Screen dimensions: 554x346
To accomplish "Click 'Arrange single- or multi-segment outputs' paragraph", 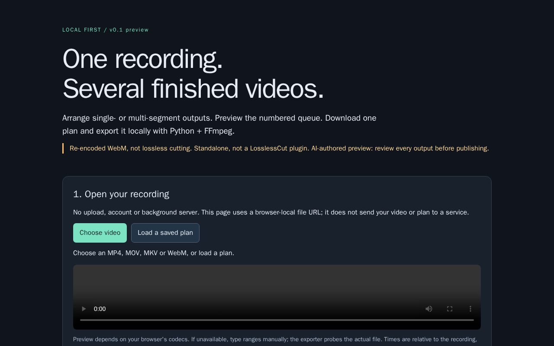I will coord(219,125).
